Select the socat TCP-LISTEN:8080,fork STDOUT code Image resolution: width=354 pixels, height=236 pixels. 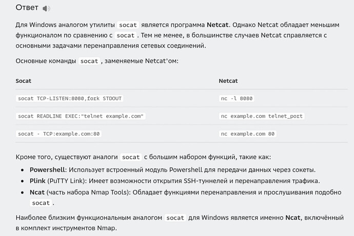pyautogui.click(x=70, y=98)
